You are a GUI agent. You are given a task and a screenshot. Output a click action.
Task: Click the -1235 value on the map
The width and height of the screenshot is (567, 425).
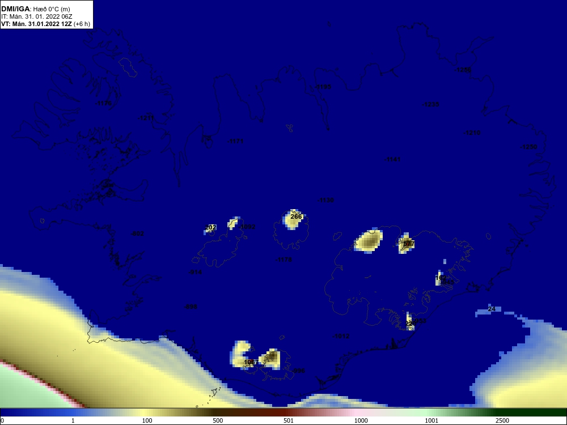coord(430,104)
